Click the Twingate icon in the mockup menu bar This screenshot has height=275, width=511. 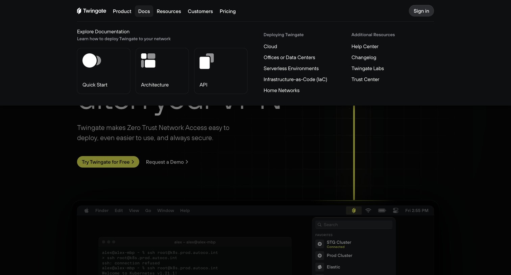point(354,210)
